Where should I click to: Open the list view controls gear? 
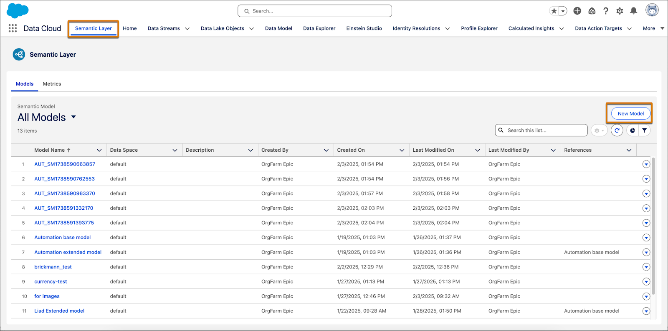[599, 130]
